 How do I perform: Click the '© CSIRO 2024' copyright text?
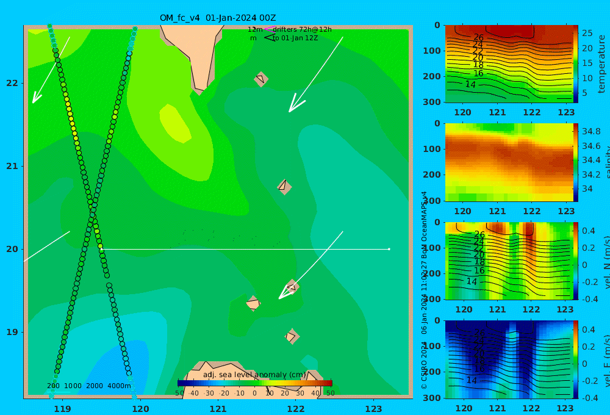pyautogui.click(x=424, y=365)
